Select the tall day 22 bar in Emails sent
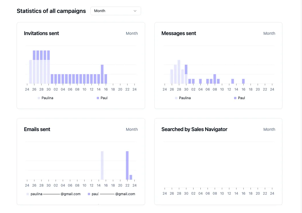Screen dimensions: 302x213 tap(127, 165)
